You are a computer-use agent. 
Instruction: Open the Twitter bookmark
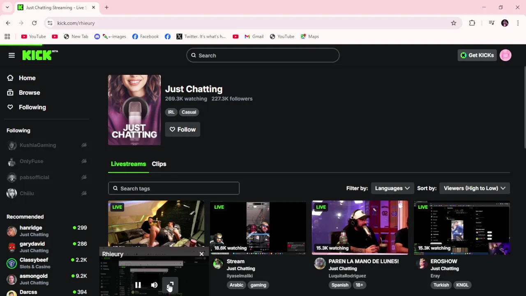coord(201,37)
